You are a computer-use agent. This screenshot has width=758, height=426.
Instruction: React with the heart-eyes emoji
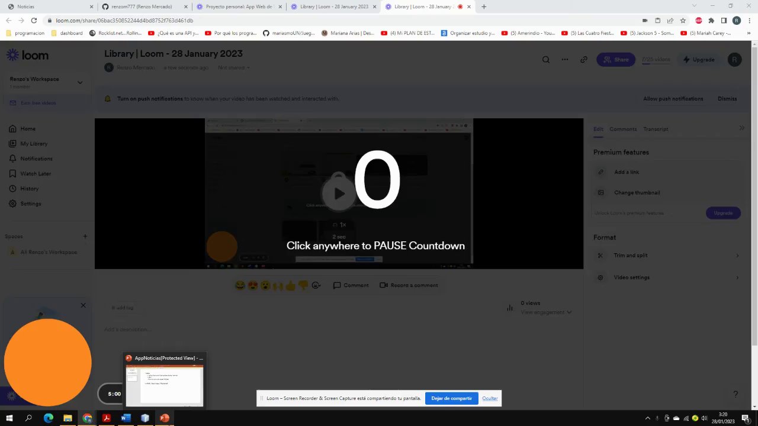tap(253, 285)
